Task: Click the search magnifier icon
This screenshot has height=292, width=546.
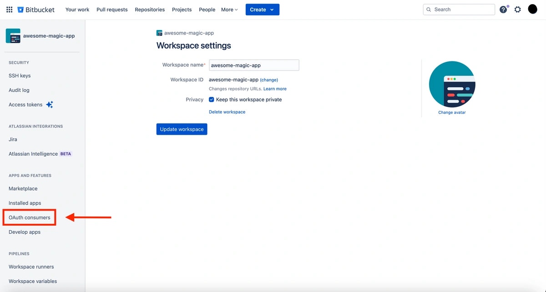Action: point(428,9)
